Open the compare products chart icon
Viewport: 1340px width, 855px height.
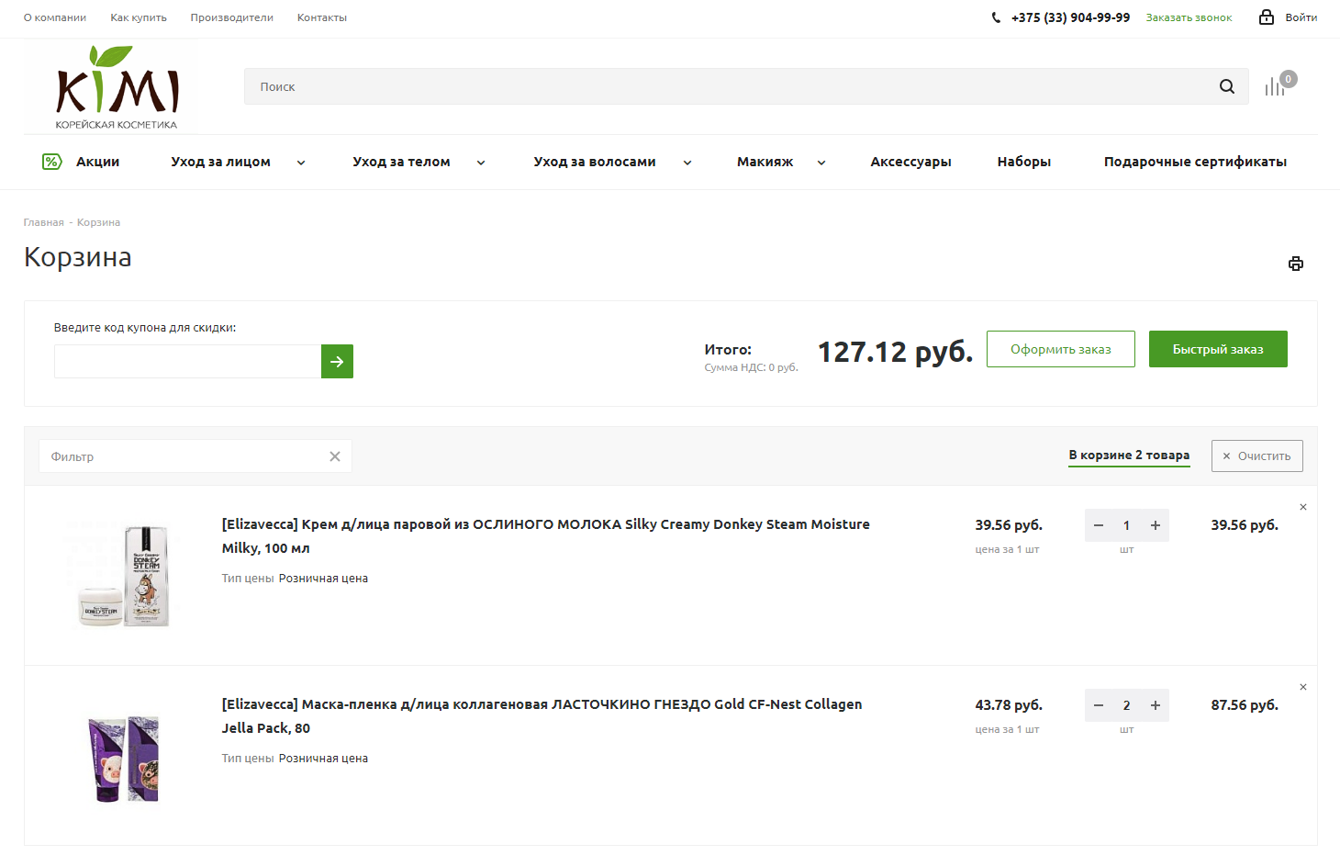click(x=1275, y=86)
